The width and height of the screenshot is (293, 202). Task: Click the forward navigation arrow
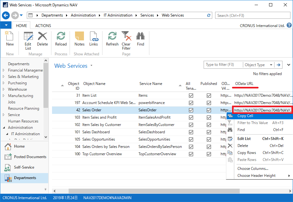point(15,15)
